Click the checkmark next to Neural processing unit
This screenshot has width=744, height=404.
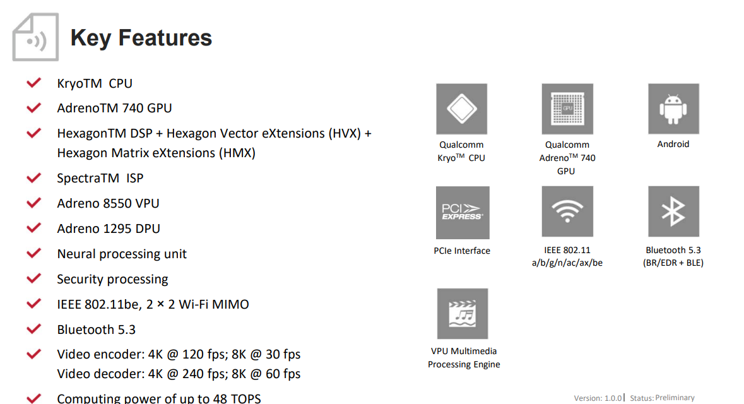[33, 253]
